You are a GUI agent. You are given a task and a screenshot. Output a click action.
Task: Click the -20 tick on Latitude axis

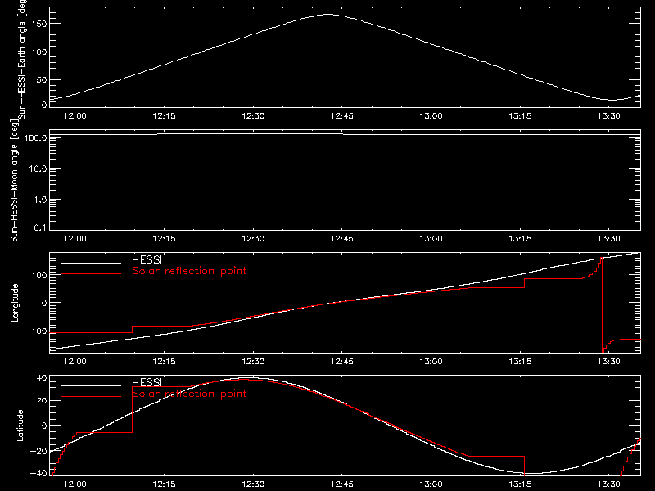coord(38,451)
